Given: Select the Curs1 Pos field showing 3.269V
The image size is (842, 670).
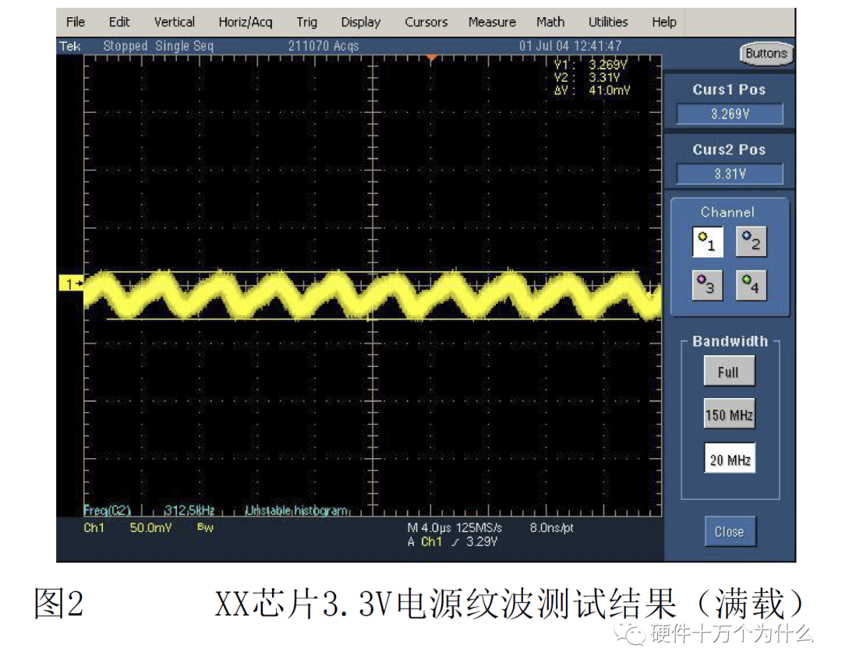Looking at the screenshot, I should pyautogui.click(x=729, y=114).
